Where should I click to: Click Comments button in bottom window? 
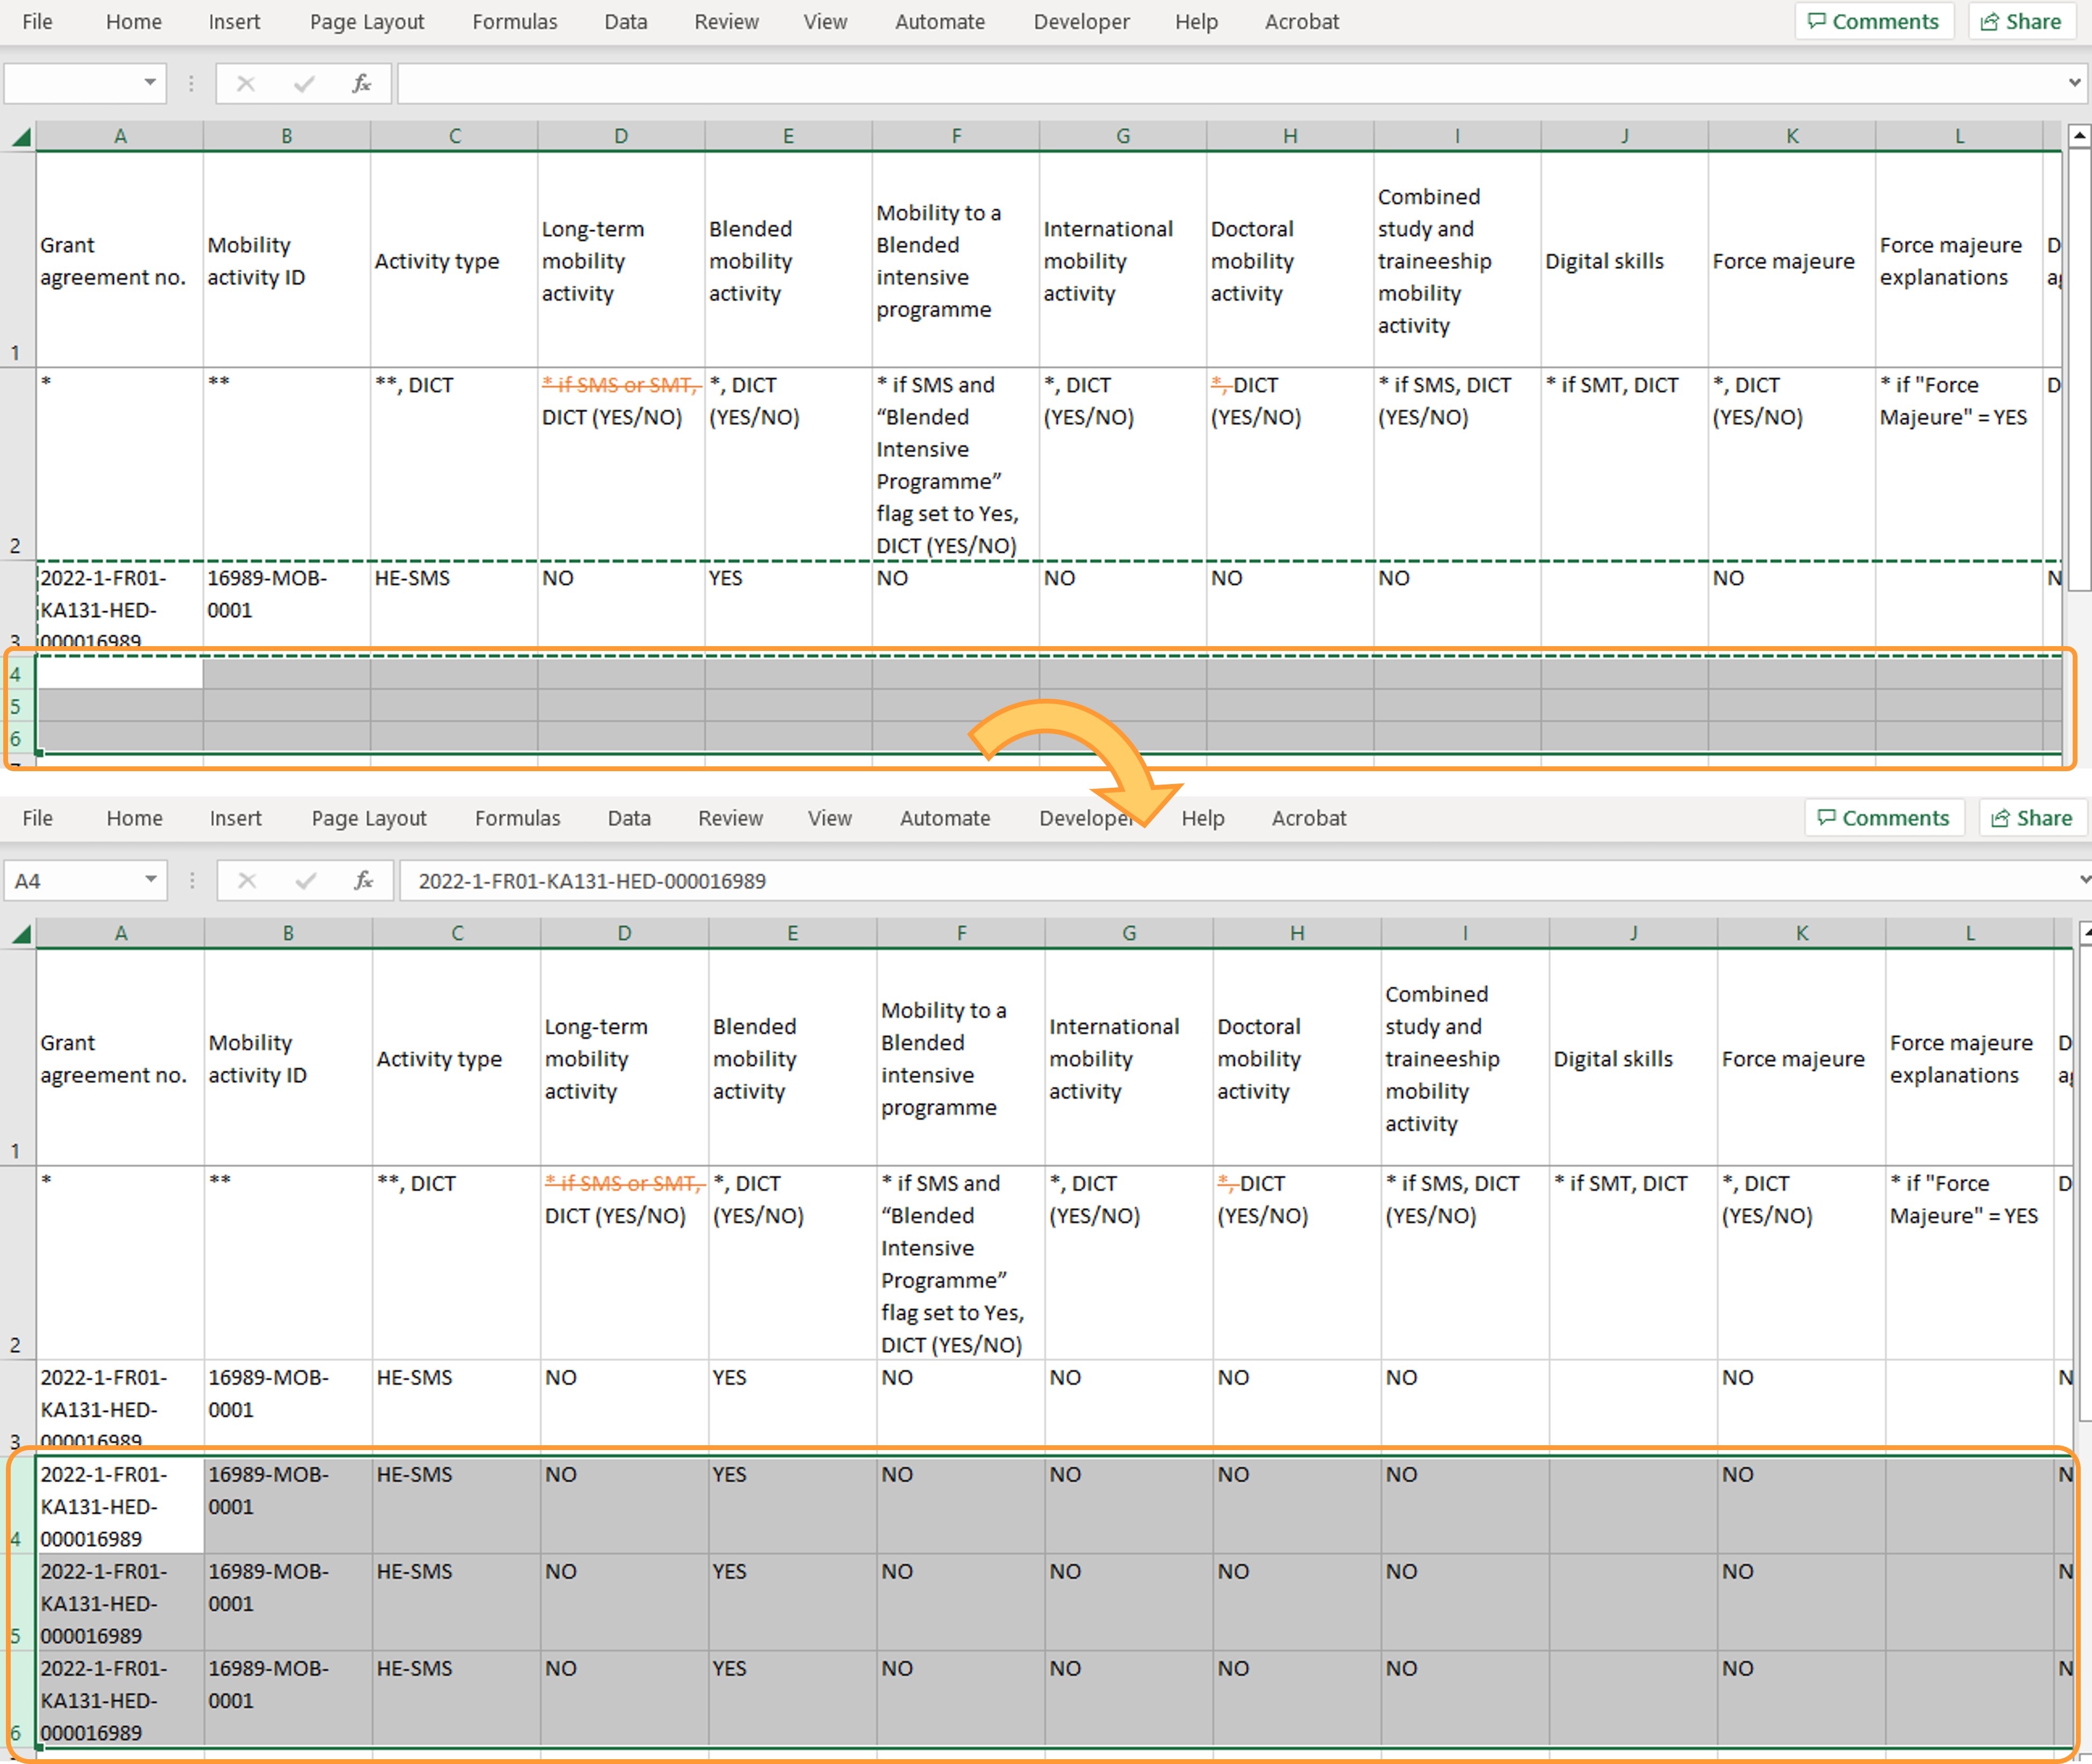1884,818
